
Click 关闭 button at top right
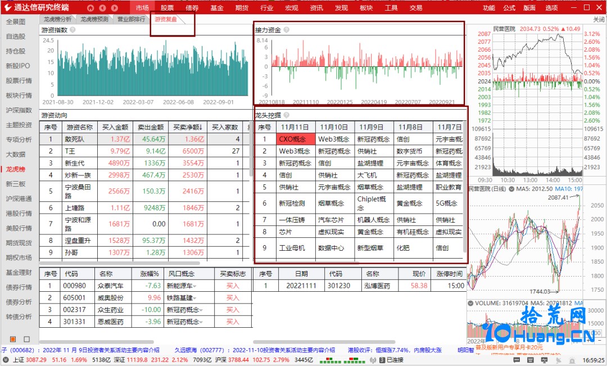coord(599,19)
